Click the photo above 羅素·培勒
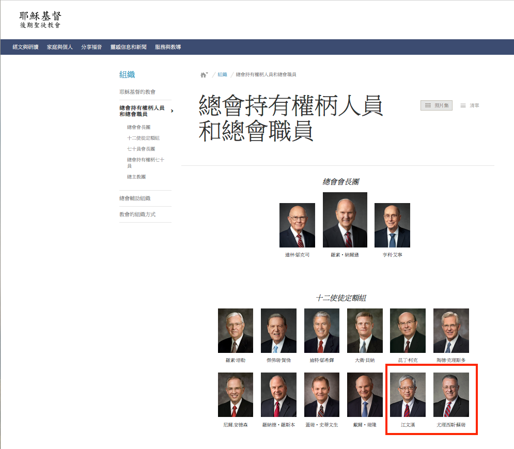The height and width of the screenshot is (449, 514). click(x=236, y=331)
